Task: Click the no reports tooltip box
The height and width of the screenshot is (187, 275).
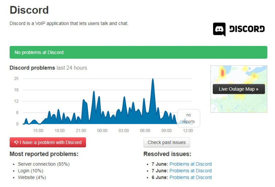Action: [188, 118]
